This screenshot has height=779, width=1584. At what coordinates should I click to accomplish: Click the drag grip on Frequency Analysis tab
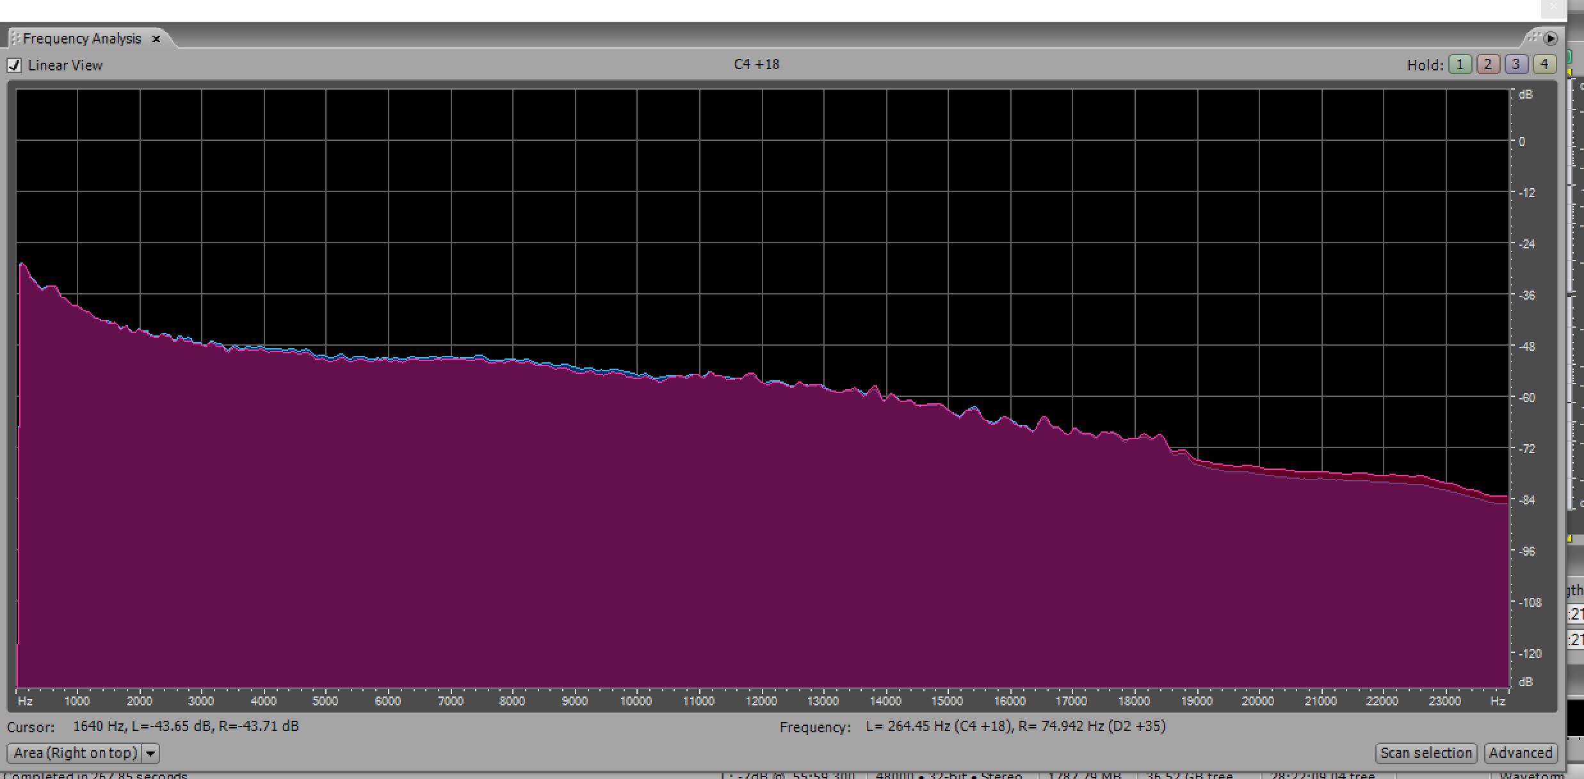pos(15,38)
